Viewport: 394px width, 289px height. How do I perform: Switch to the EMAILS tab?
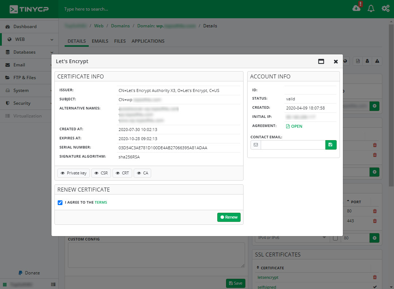(x=100, y=41)
